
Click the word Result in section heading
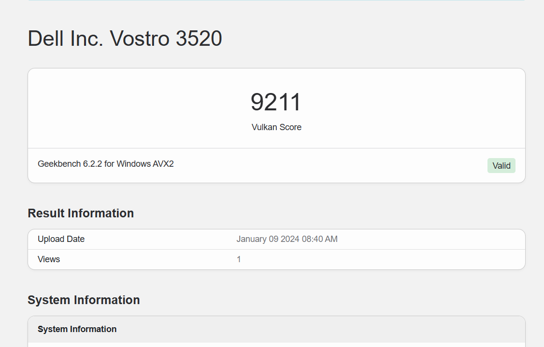[46, 213]
